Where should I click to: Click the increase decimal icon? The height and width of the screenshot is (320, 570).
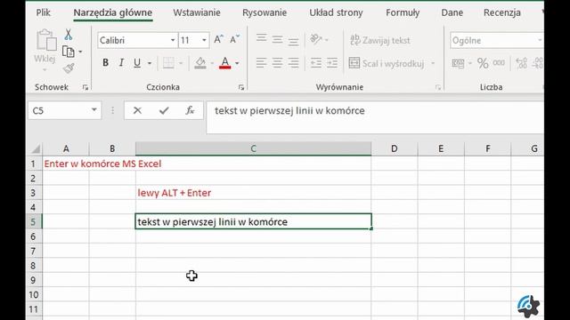tap(522, 63)
